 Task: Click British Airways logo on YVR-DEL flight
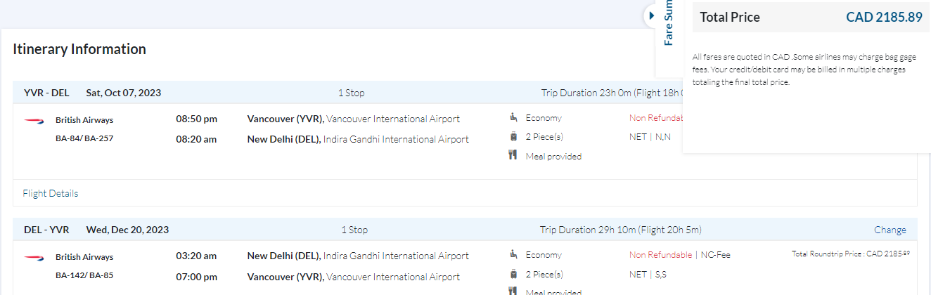(x=34, y=120)
